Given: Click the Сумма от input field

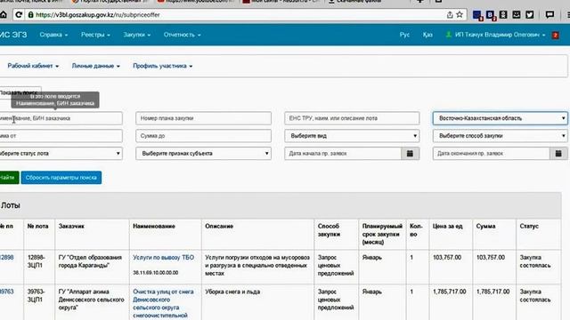Looking at the screenshot, I should [61, 136].
